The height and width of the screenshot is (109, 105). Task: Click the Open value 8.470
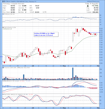pos(13,6)
